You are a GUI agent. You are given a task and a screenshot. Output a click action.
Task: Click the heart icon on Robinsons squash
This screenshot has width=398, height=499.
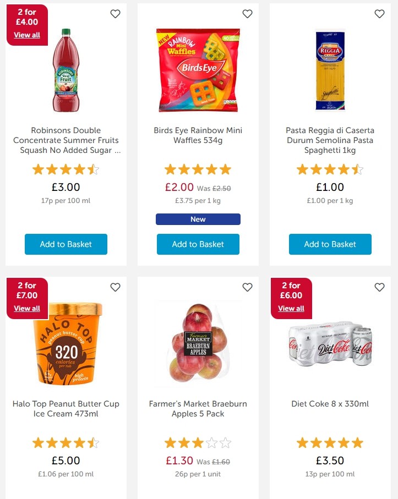pos(115,14)
